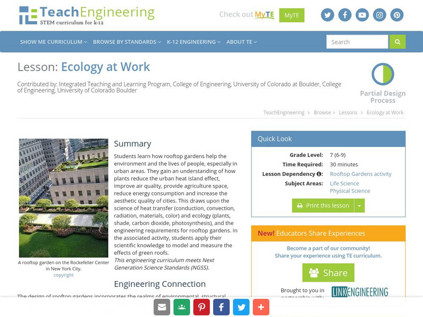423x317 pixels.
Task: Open the Instagram icon in the header
Action: click(x=380, y=15)
